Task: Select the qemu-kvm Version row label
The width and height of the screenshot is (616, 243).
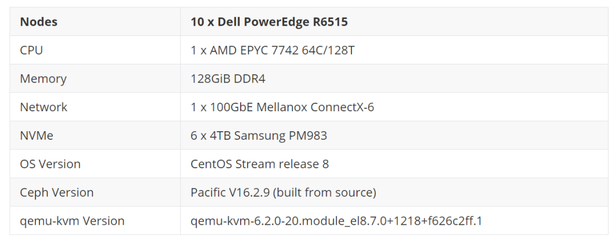Action: coord(72,221)
